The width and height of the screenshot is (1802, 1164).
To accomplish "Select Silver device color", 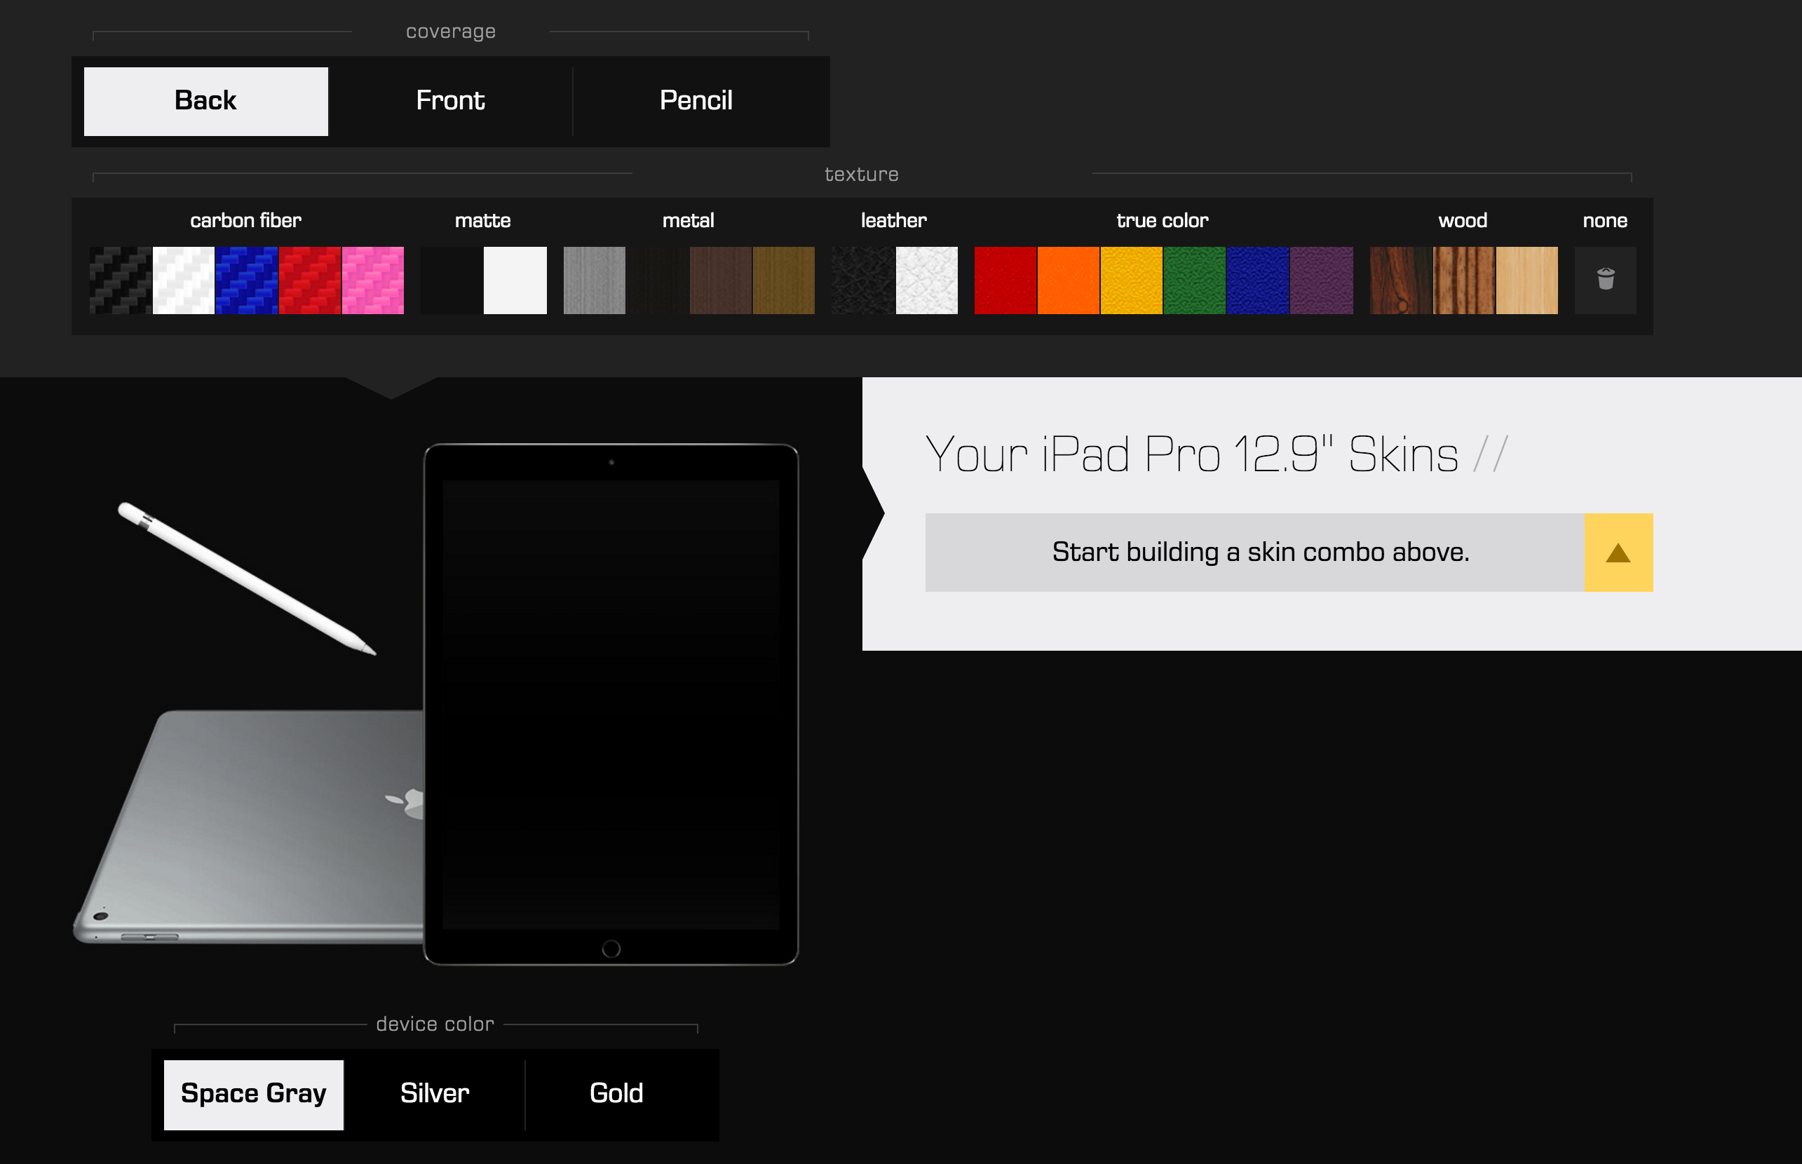I will point(435,1095).
